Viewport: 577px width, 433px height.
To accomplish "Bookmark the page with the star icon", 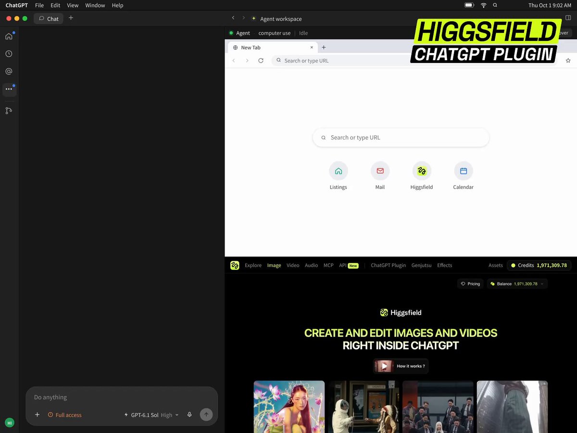I will pos(568,61).
